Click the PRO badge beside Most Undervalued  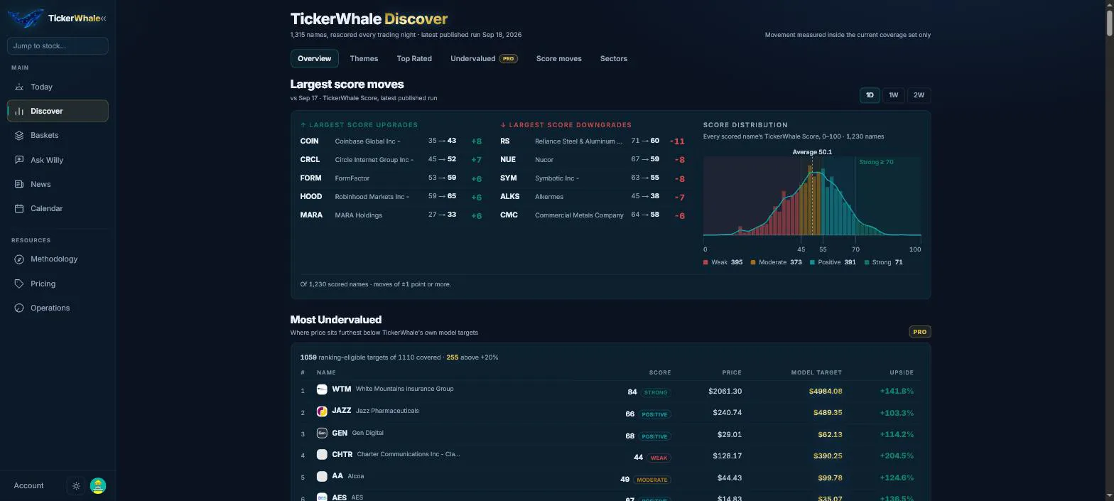click(x=920, y=332)
